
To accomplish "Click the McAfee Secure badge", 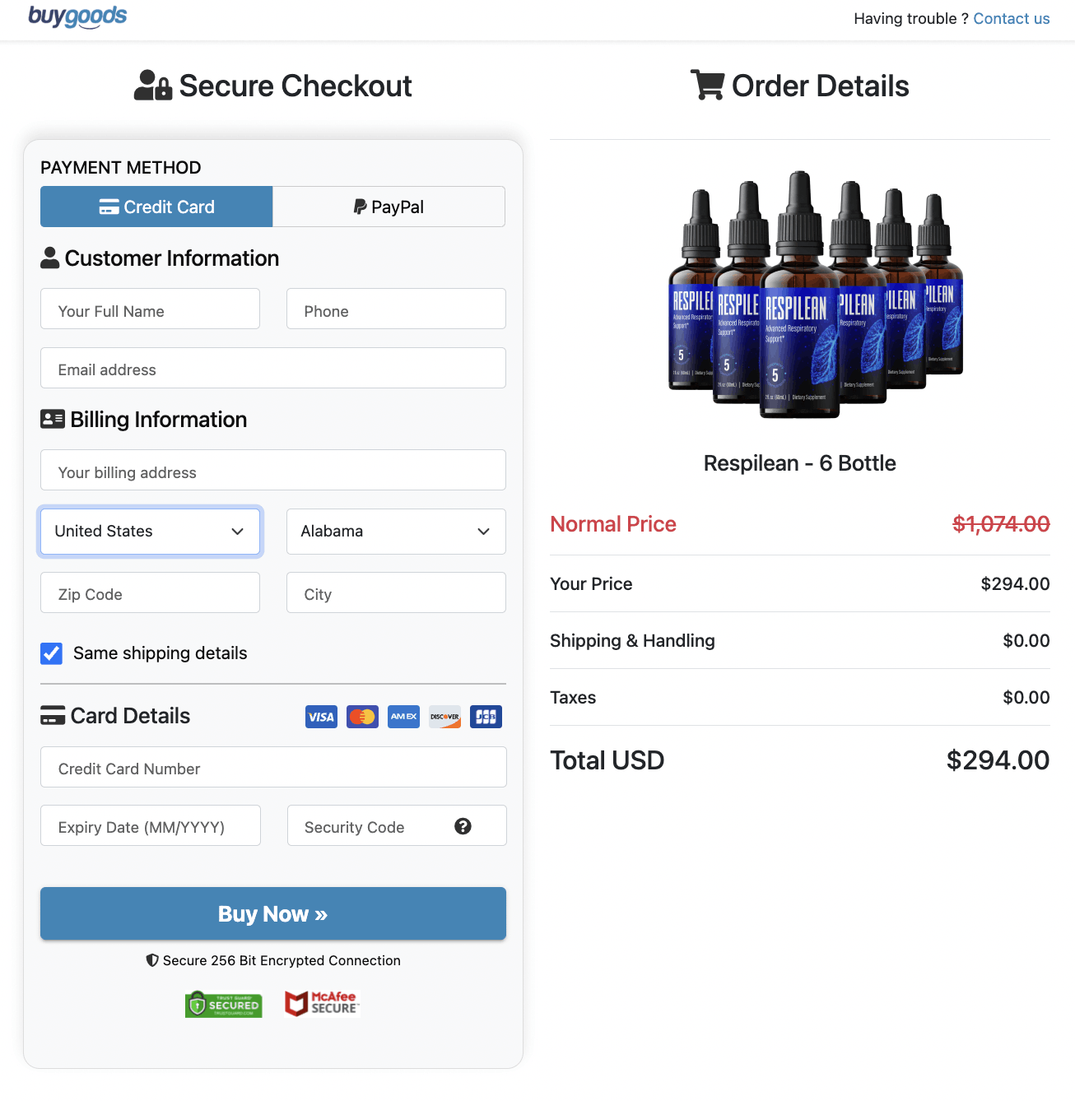I will click(322, 1004).
